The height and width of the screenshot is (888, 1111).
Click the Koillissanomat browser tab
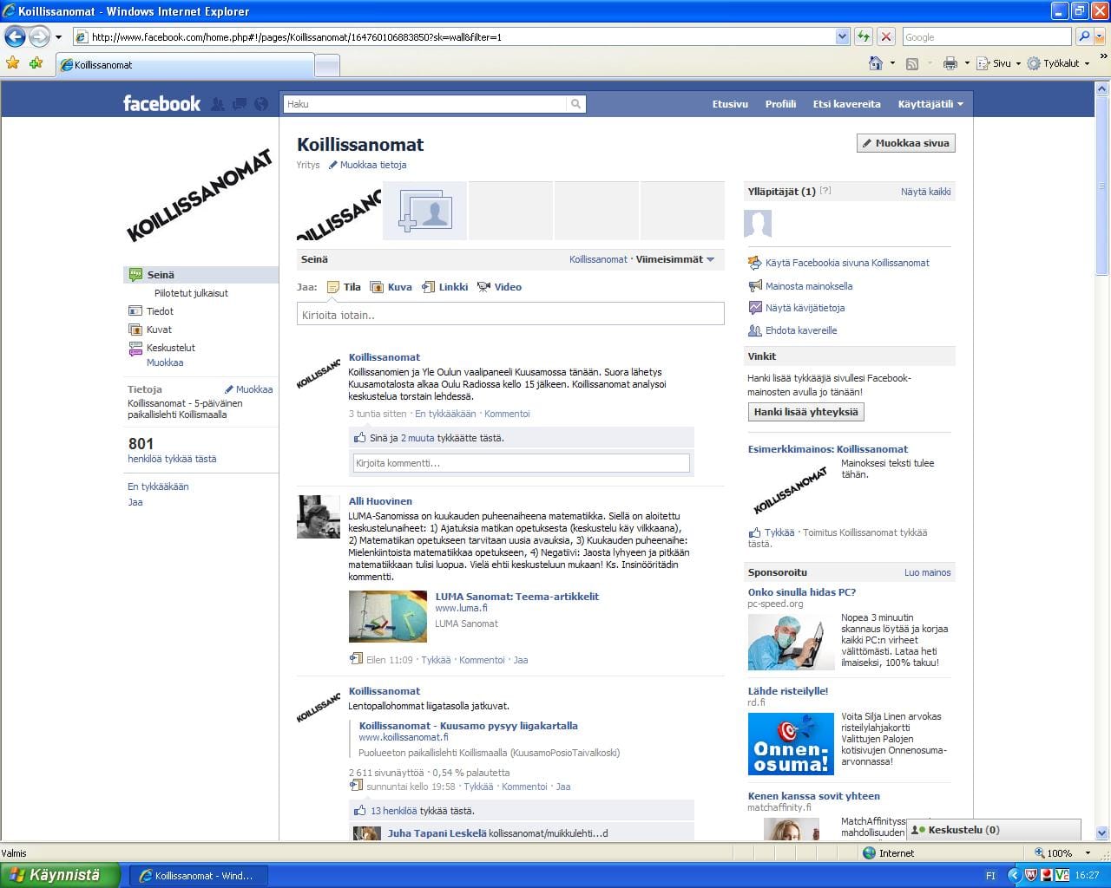pyautogui.click(x=186, y=65)
